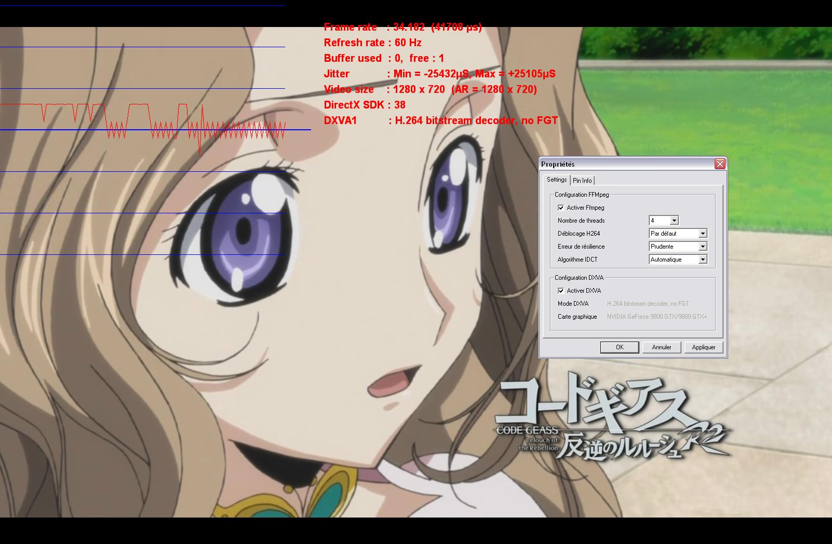Screen dimensions: 832x544
Task: Click the 'Carte graphique' label
Action: point(577,317)
